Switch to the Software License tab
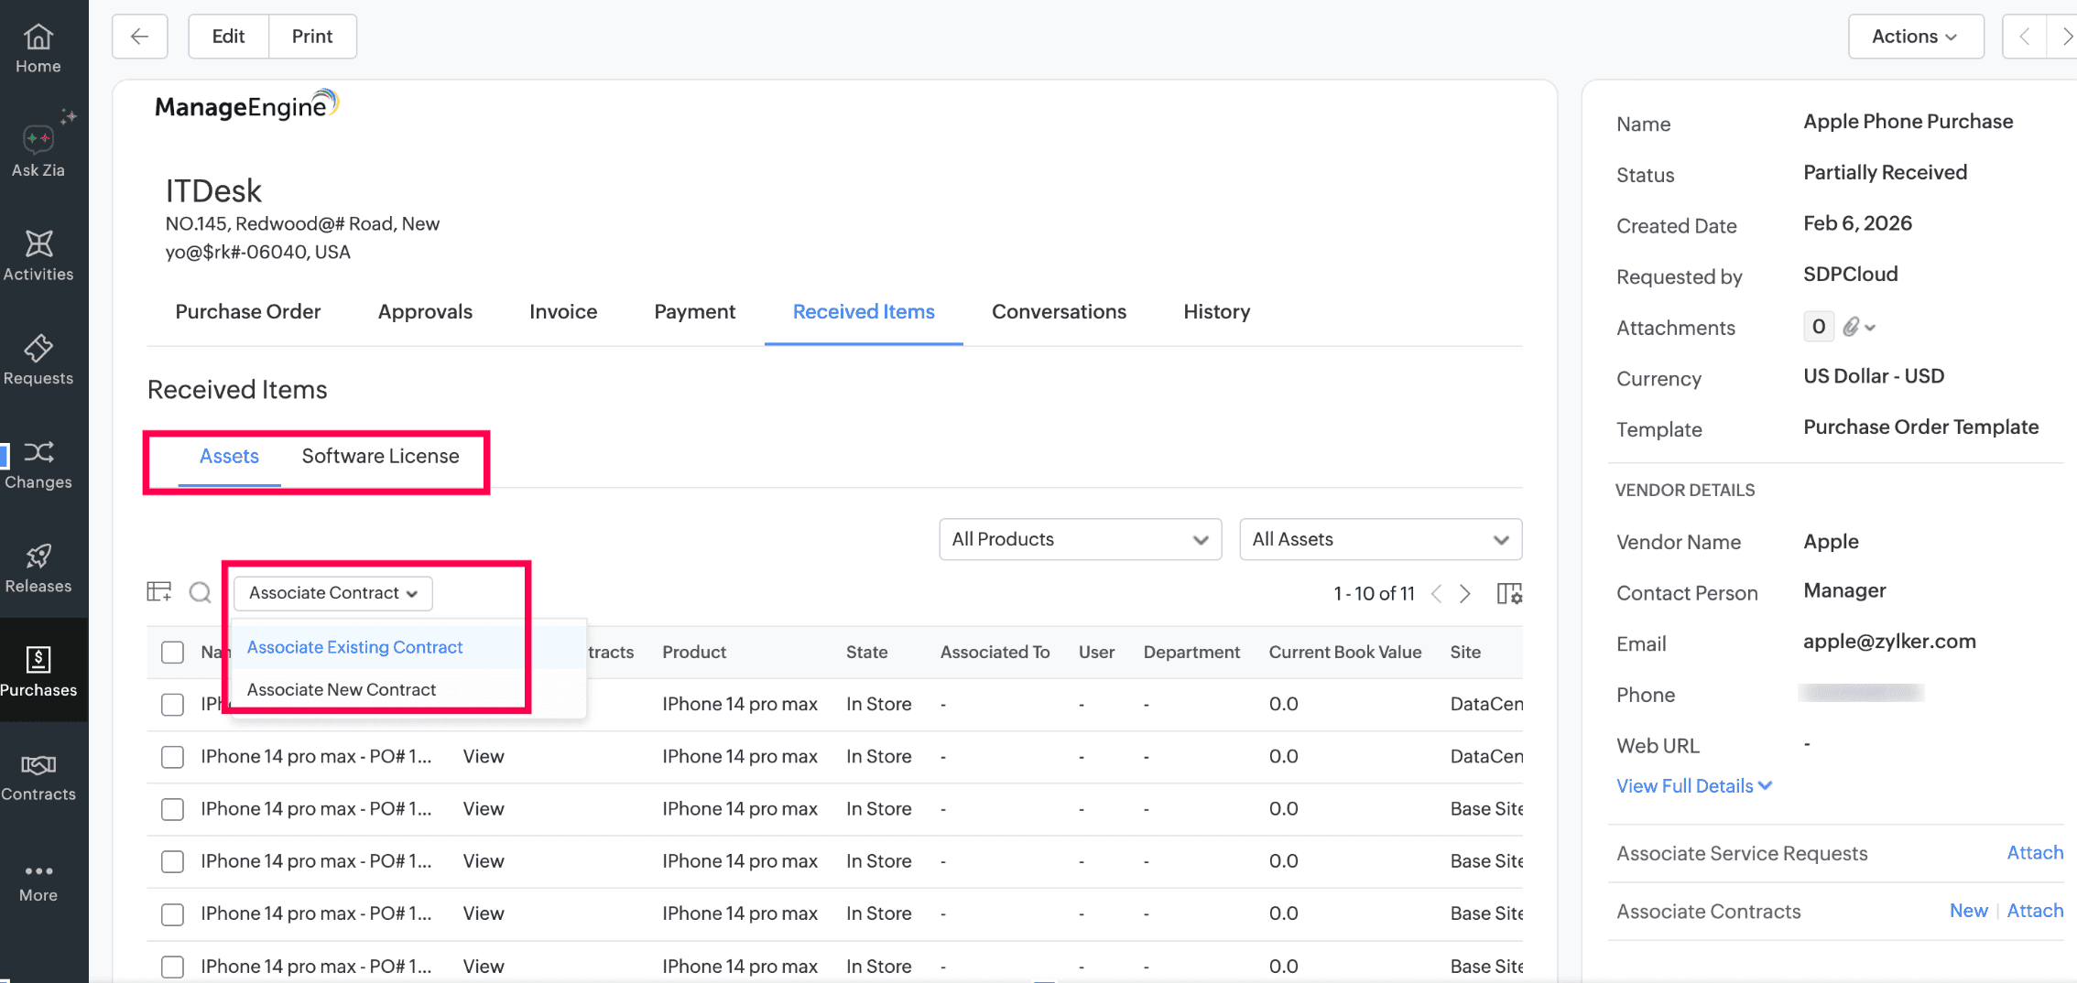2077x983 pixels. pos(380,456)
